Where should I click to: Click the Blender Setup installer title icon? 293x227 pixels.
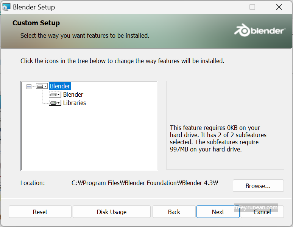[6, 7]
